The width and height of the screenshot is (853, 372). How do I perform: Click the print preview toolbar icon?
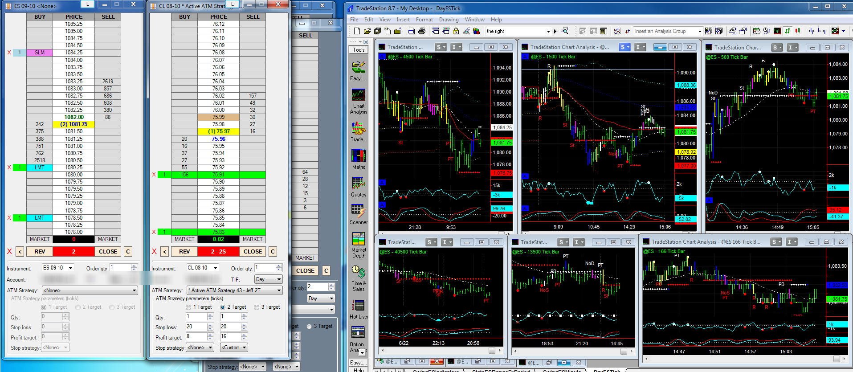click(412, 31)
